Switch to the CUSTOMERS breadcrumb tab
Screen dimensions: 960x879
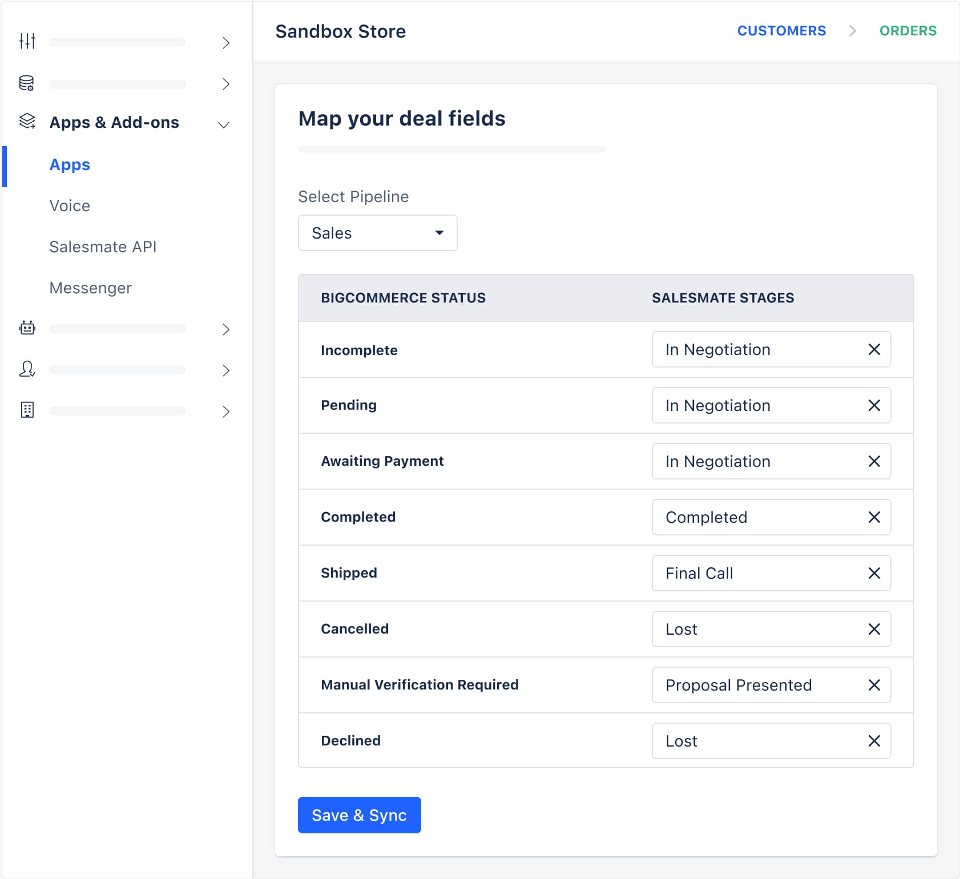tap(781, 31)
